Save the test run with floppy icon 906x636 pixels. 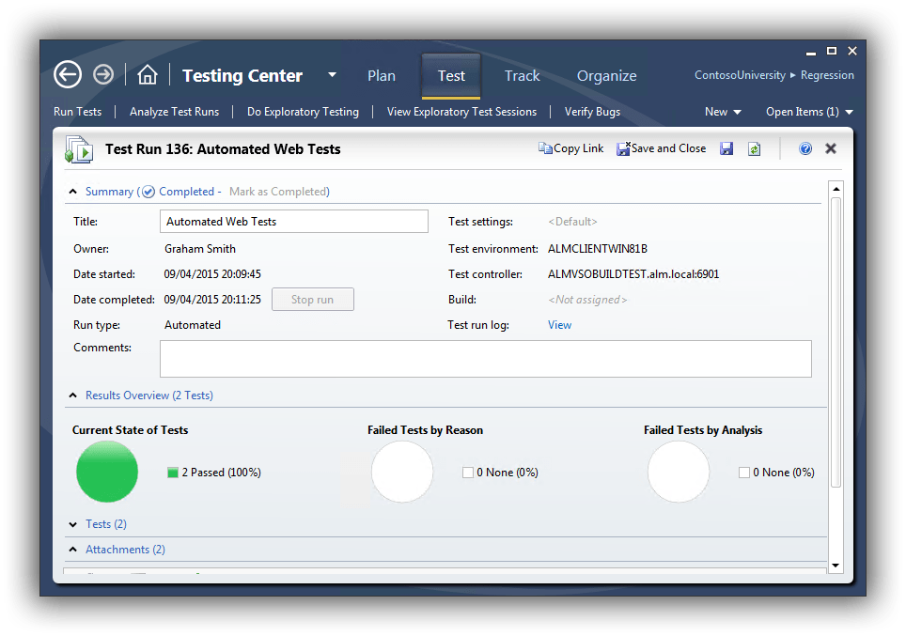726,148
